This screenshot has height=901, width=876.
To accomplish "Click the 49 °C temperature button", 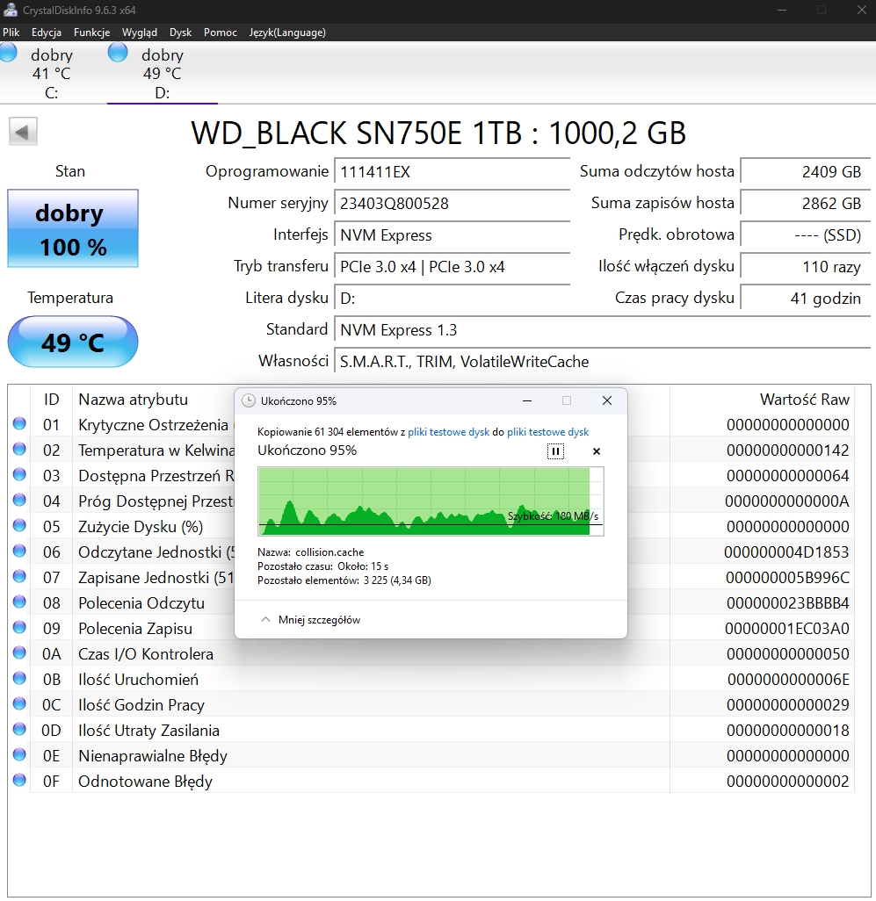I will click(73, 342).
